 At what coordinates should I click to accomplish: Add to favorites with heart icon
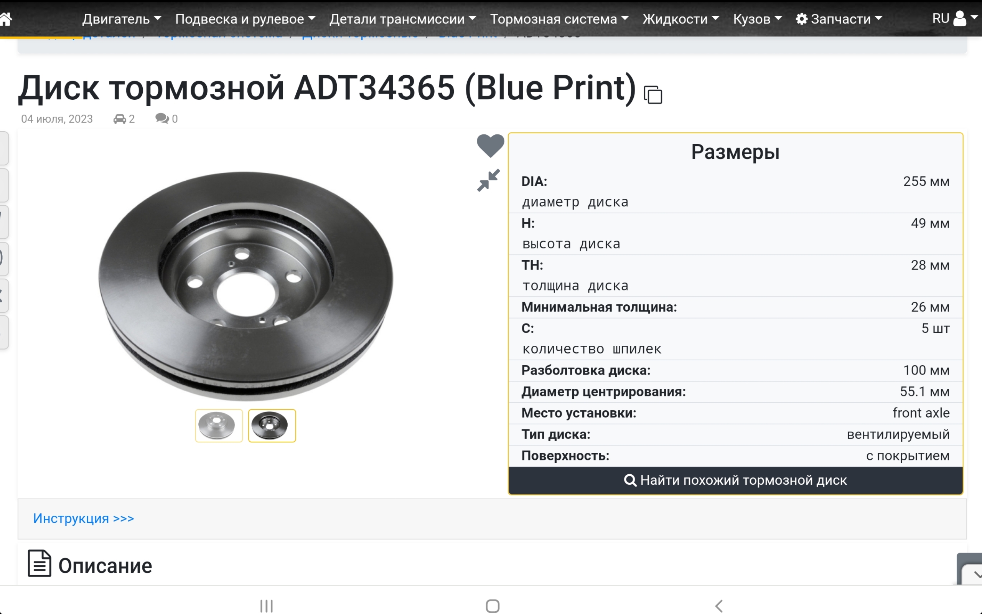pyautogui.click(x=490, y=145)
